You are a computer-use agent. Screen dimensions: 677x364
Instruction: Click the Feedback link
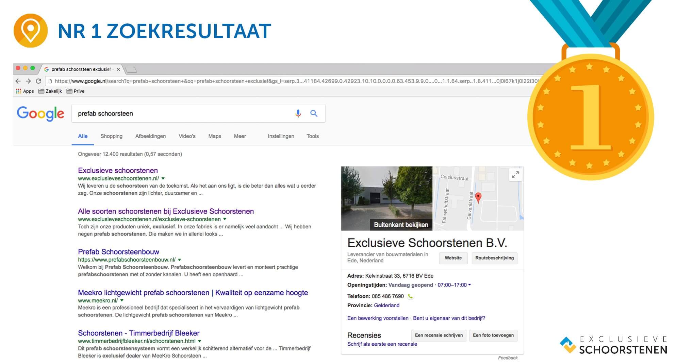[508, 358]
